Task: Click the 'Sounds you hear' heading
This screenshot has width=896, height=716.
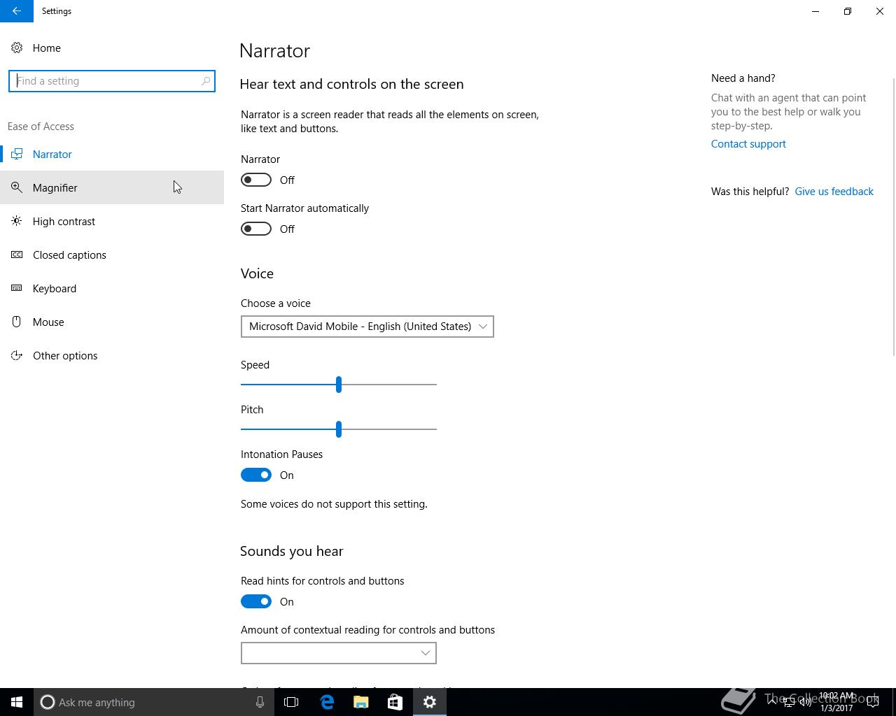Action: coord(291,552)
